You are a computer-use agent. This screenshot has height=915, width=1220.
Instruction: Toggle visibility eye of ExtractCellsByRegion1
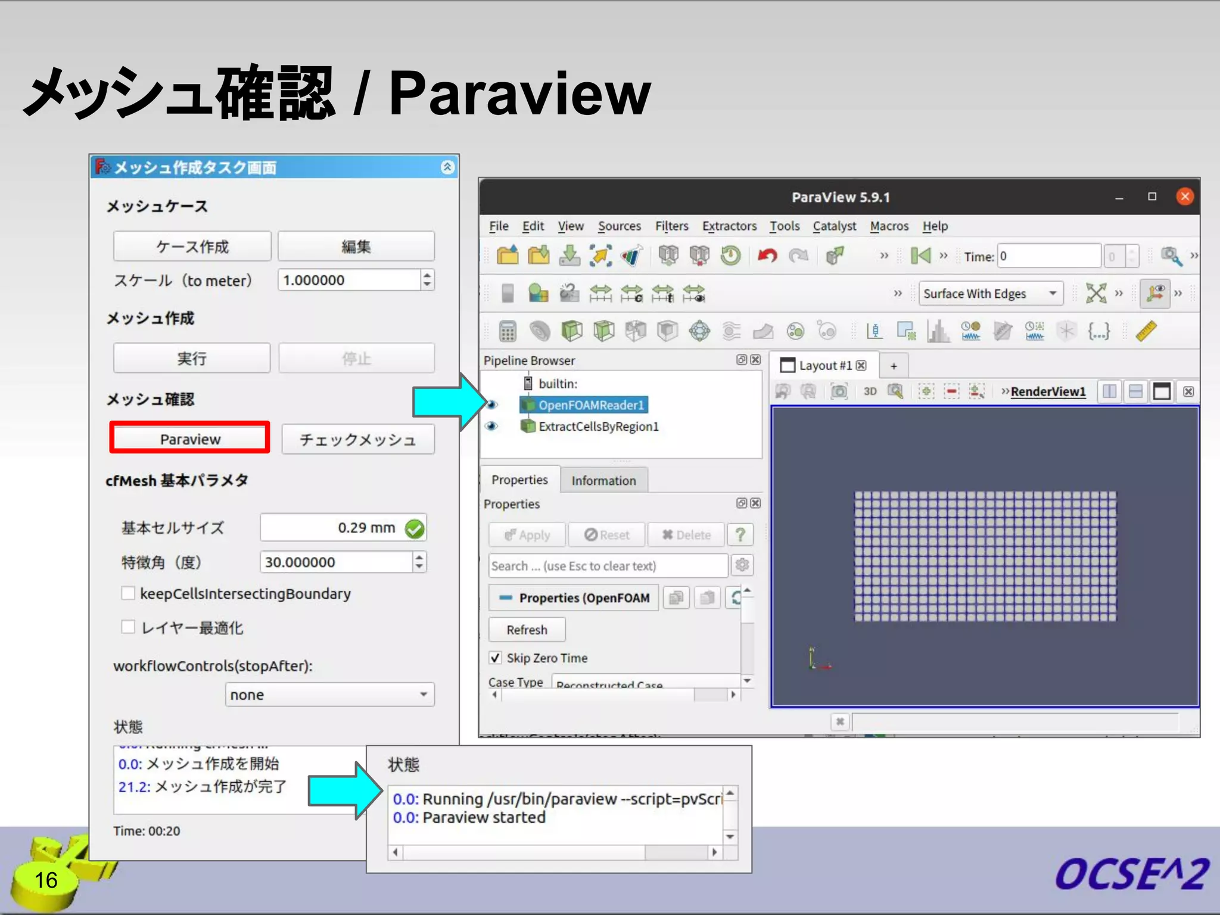(491, 426)
